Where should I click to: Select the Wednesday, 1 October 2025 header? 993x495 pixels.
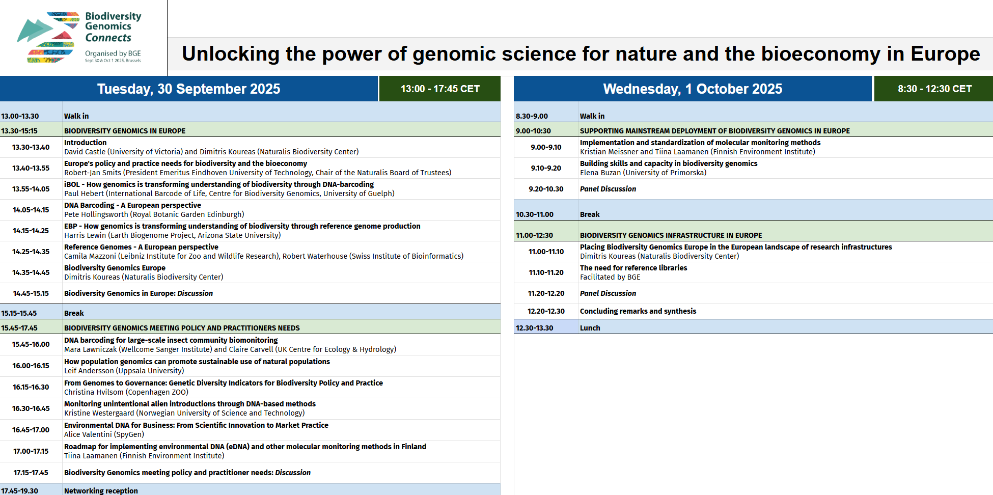693,89
